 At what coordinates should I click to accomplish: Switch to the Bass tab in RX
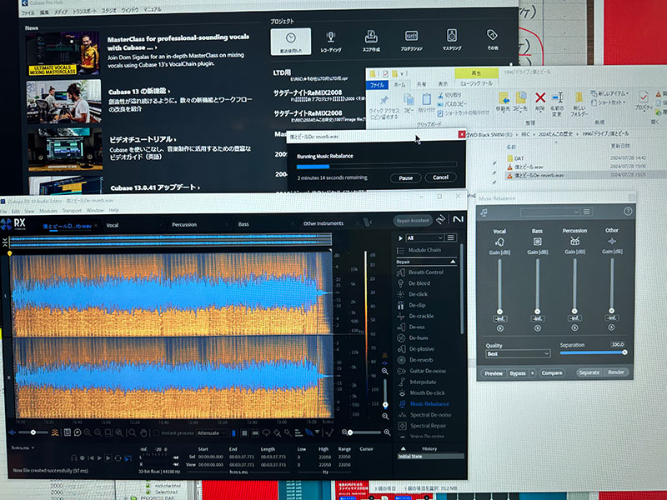(243, 224)
